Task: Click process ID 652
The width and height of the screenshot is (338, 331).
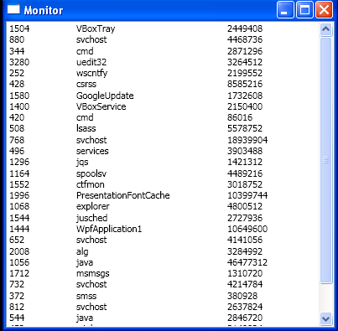Action: tap(17, 240)
